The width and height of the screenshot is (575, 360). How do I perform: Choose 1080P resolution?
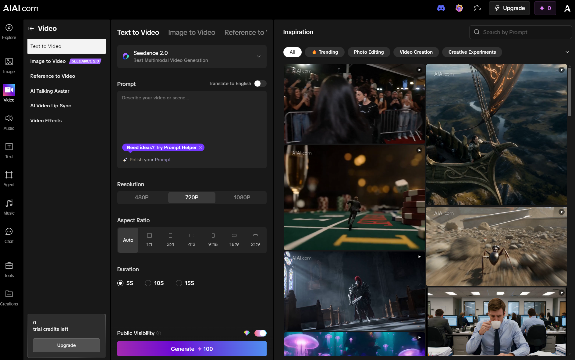click(242, 198)
